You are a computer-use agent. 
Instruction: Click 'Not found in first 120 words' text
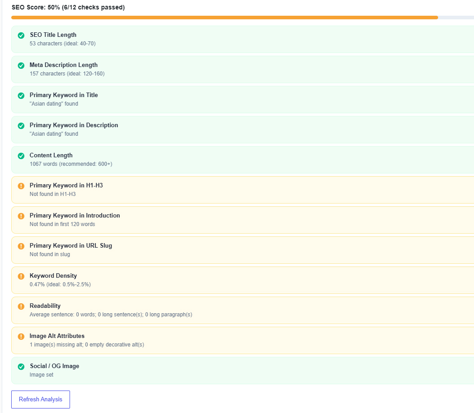click(x=62, y=224)
